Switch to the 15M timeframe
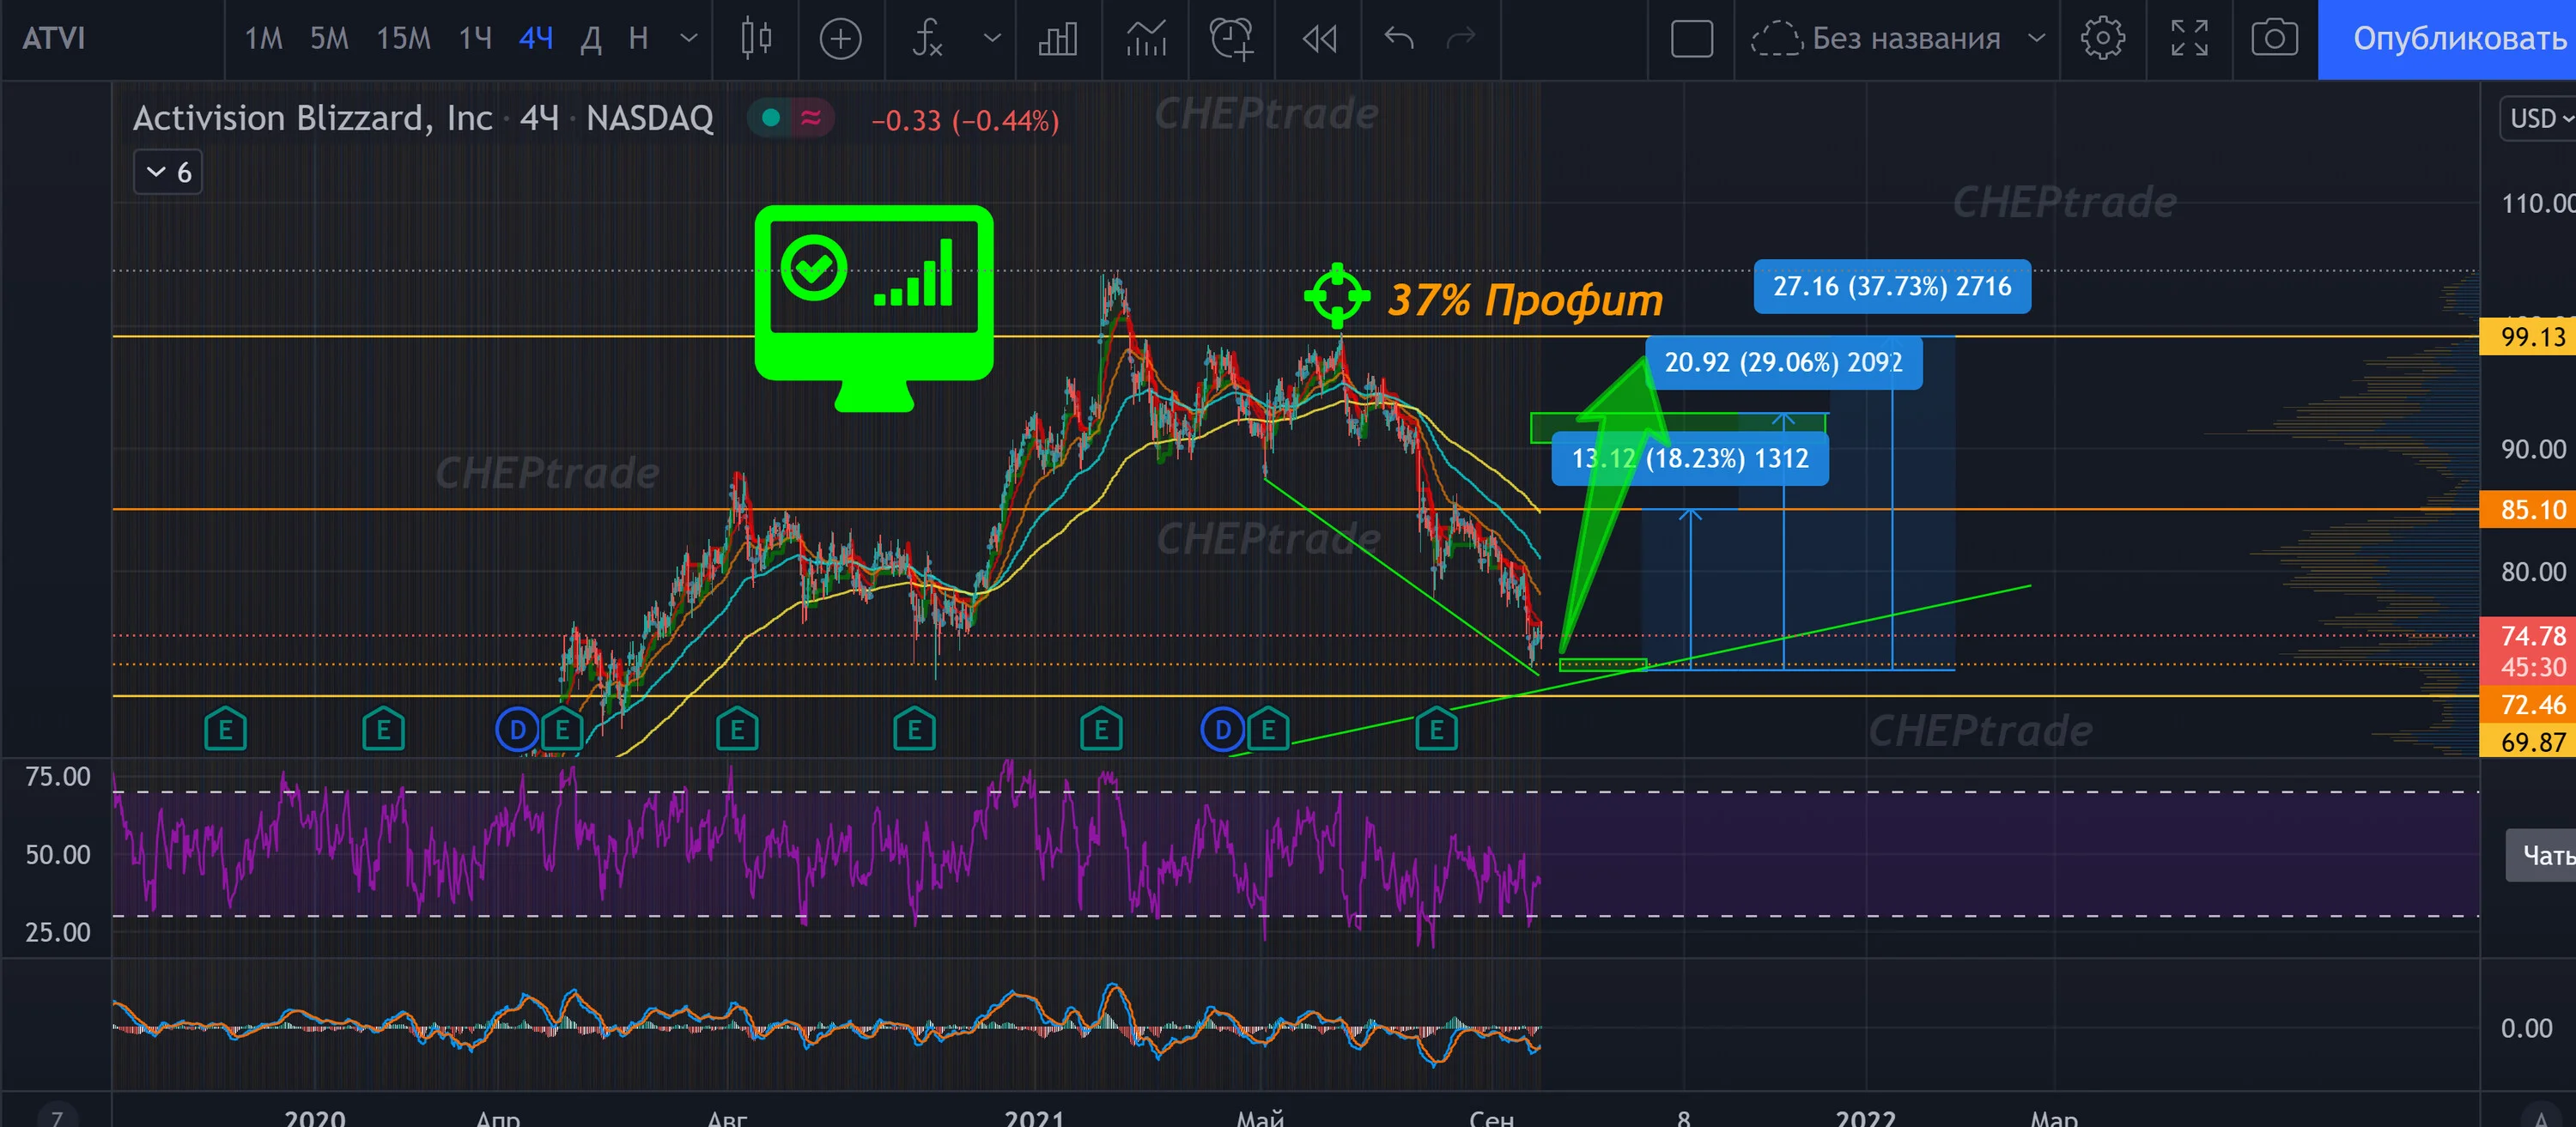2576x1127 pixels. point(403,39)
